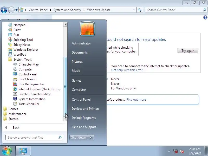Open the address bar history dropdown
This screenshot has width=208, height=156.
tap(134, 10)
